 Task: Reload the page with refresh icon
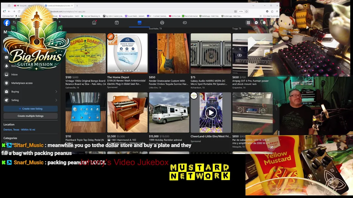pos(19,11)
